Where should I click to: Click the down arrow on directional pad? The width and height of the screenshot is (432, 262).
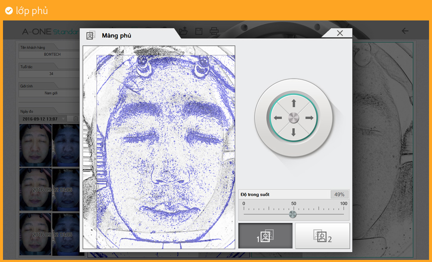coord(294,132)
